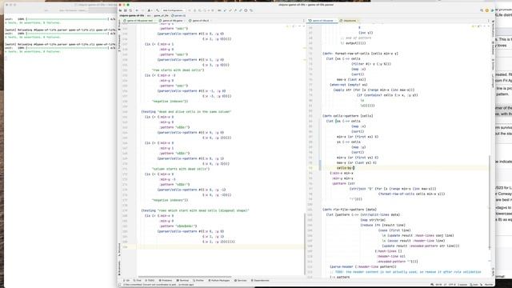
Task: Rollback changes with the undo arrow icon
Action: coord(251,10)
